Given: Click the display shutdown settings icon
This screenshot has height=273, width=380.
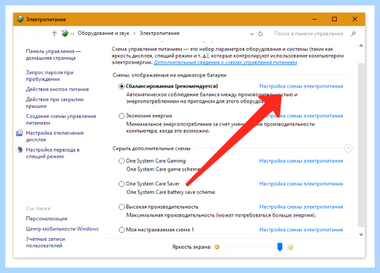Looking at the screenshot, I should pyautogui.click(x=20, y=133).
